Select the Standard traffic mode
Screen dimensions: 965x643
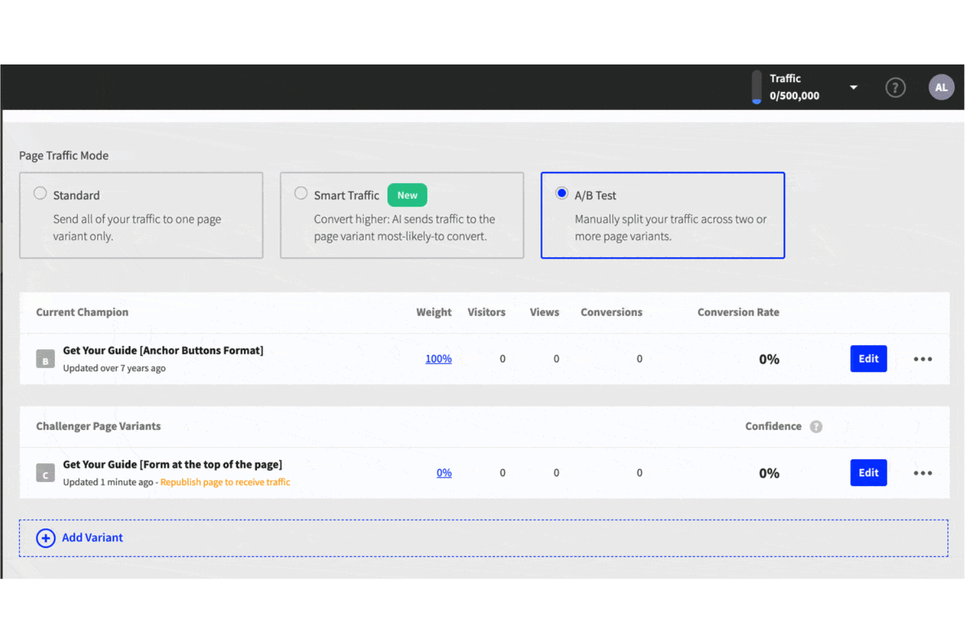point(40,193)
